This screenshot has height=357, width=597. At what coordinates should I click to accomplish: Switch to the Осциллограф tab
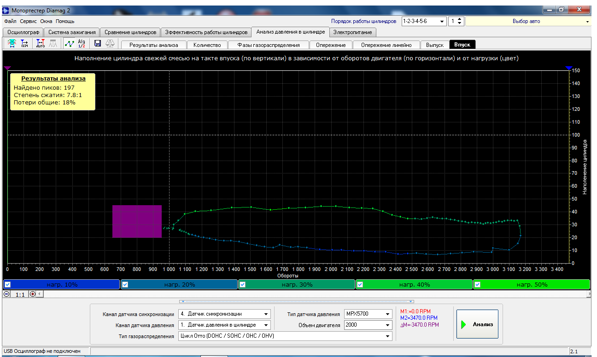[x=23, y=32]
